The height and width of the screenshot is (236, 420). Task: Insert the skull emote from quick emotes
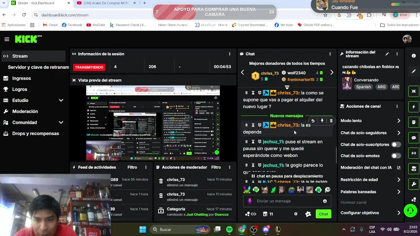tap(327, 190)
